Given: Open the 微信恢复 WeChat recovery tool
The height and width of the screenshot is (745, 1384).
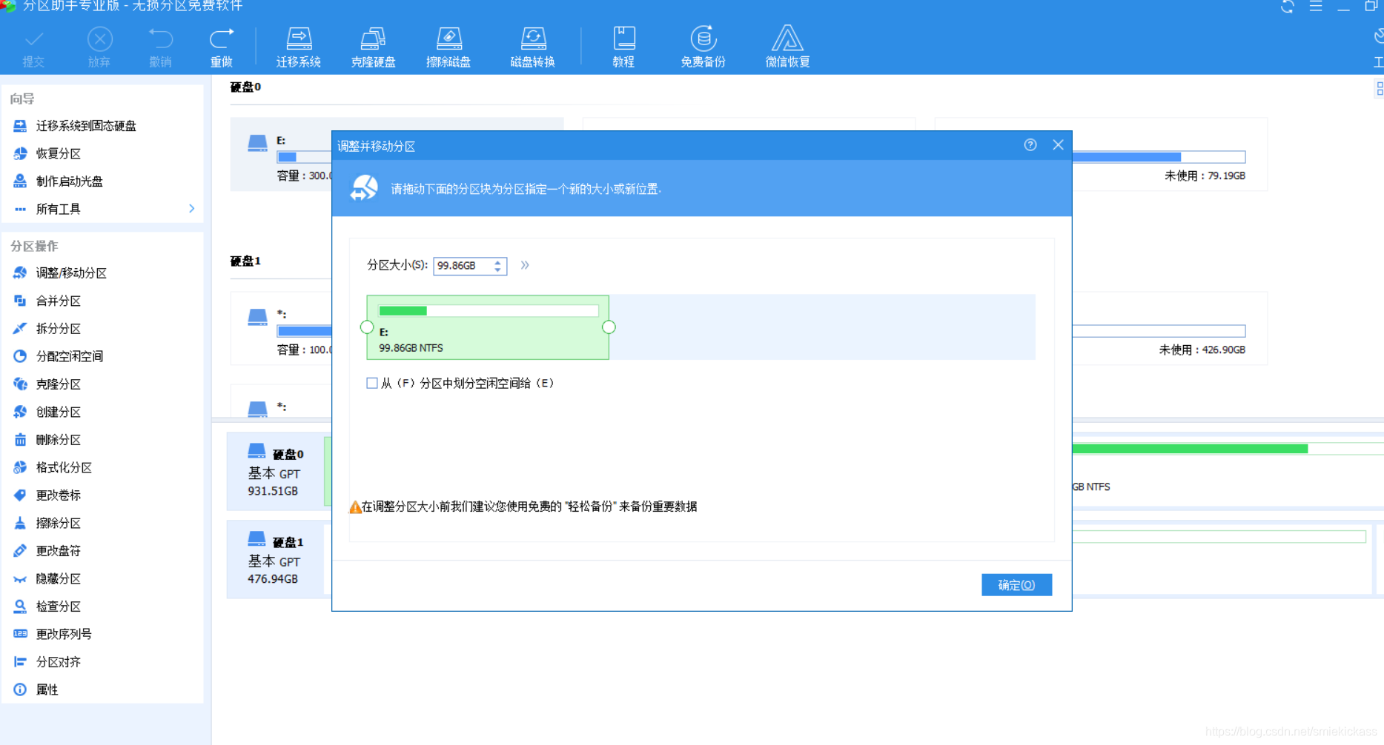Looking at the screenshot, I should pyautogui.click(x=788, y=47).
